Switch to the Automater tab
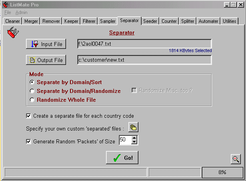The width and height of the screenshot is (246, 181). [x=208, y=21]
